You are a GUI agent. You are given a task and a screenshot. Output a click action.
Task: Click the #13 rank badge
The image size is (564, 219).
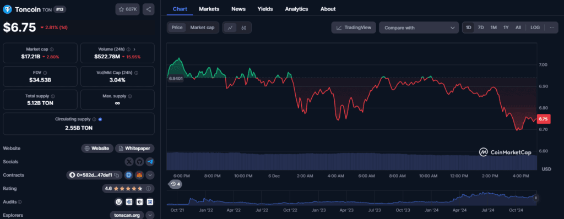point(59,10)
